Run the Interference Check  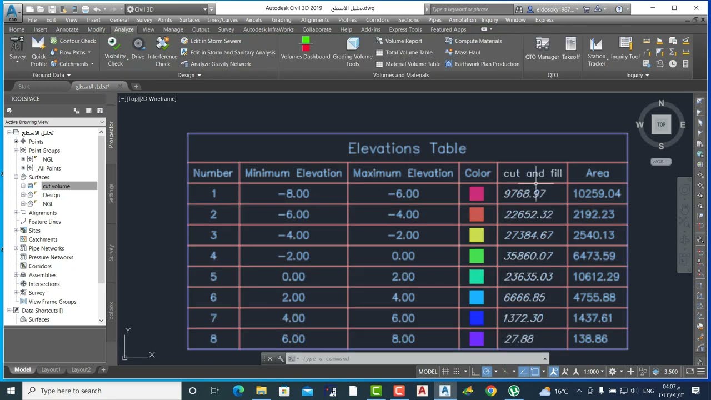[163, 52]
